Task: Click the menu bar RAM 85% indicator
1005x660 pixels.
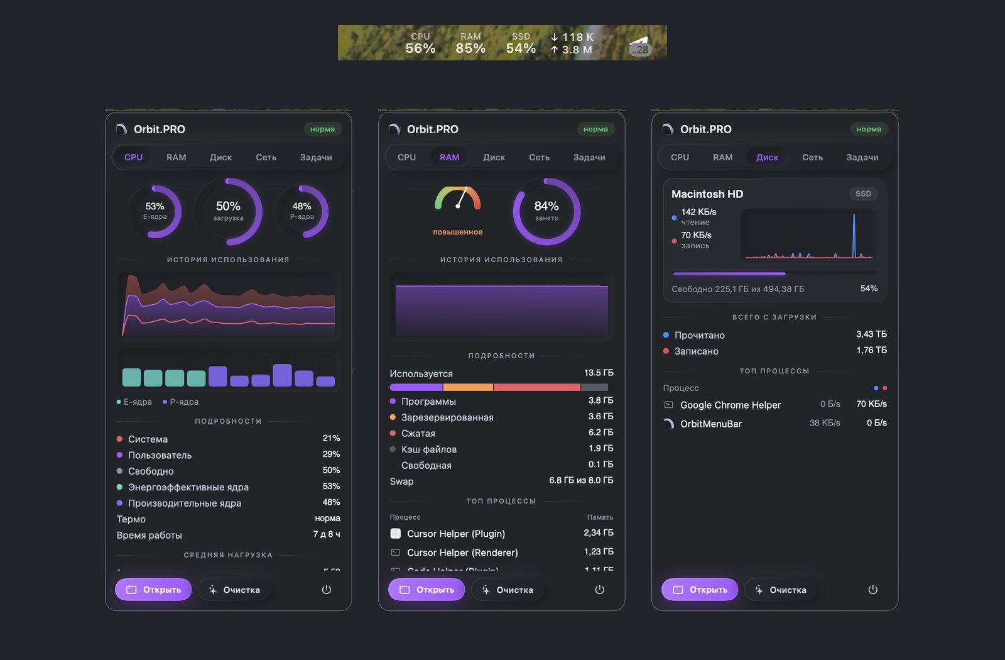Action: (x=470, y=43)
